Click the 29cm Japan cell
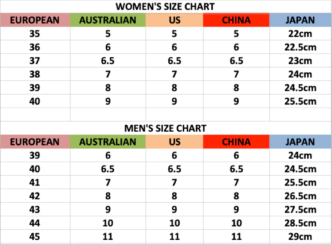 [x=300, y=236]
